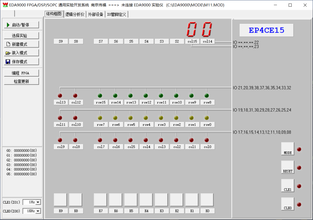313x220 pixels.
Task: Open the CLK1 frequency dropdown
Action: [38, 202]
